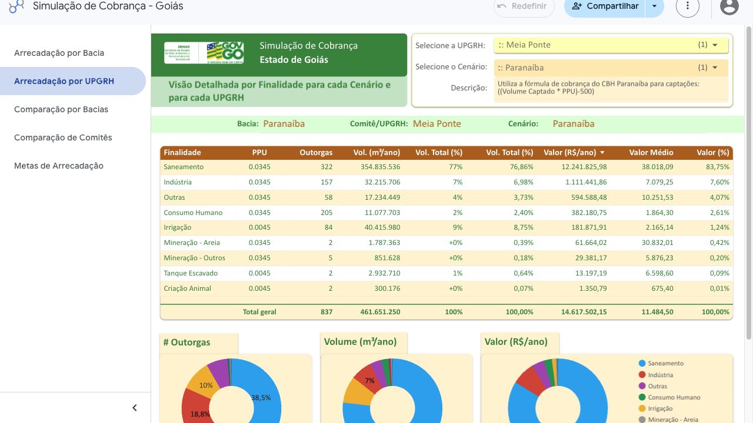Click the Tanque Escavado row label

click(191, 273)
